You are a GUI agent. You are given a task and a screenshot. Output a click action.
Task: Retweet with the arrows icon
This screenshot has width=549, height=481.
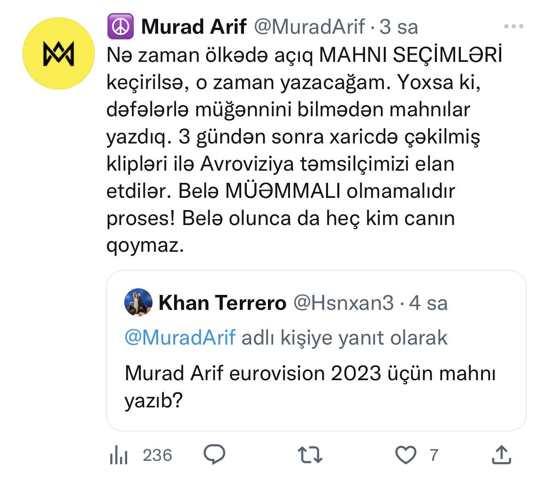tap(310, 455)
